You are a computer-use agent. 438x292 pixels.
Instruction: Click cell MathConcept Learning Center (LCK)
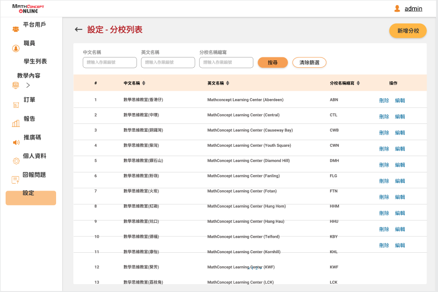click(x=241, y=282)
